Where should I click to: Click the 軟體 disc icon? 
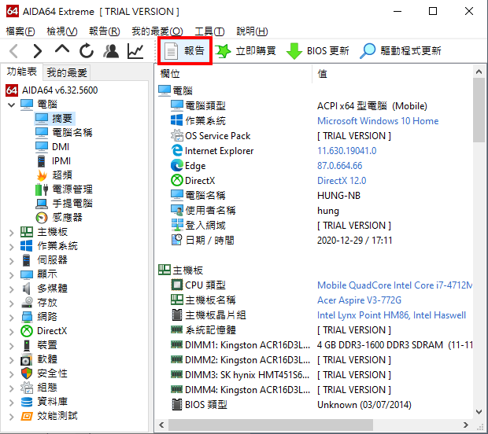27,359
